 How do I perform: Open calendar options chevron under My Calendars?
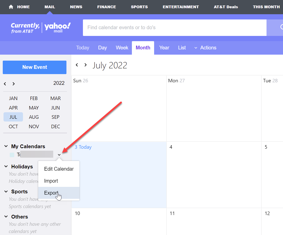coord(59,155)
